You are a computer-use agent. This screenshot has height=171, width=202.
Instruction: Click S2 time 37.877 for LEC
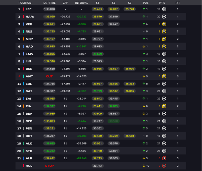pyautogui.click(x=113, y=9)
